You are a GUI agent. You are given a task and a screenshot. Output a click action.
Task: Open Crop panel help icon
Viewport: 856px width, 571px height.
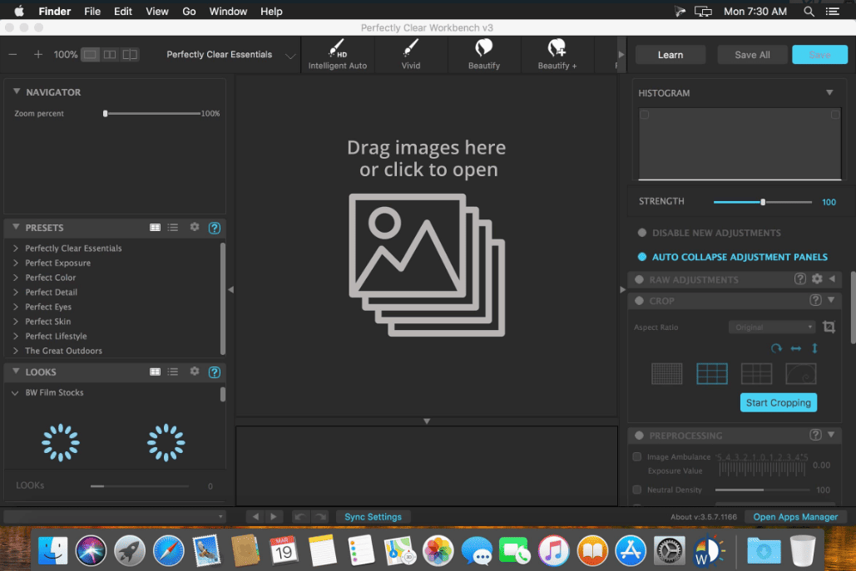(x=815, y=300)
